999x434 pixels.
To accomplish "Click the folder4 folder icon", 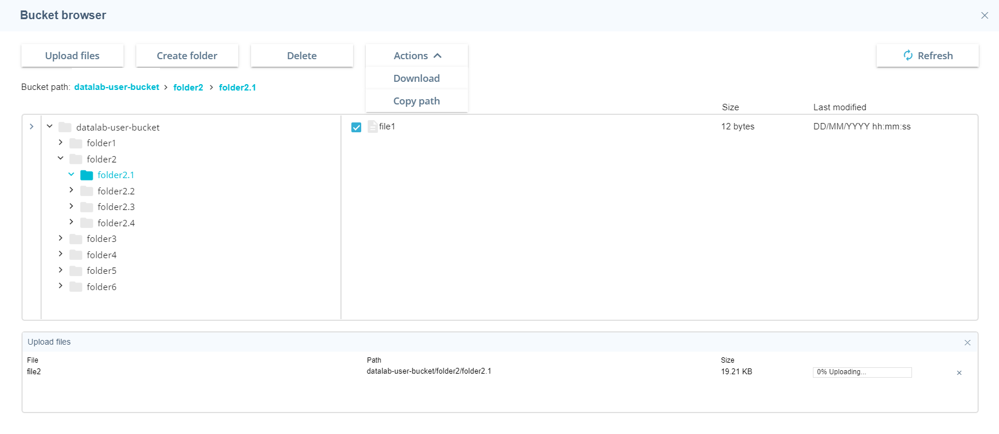I will [x=75, y=255].
